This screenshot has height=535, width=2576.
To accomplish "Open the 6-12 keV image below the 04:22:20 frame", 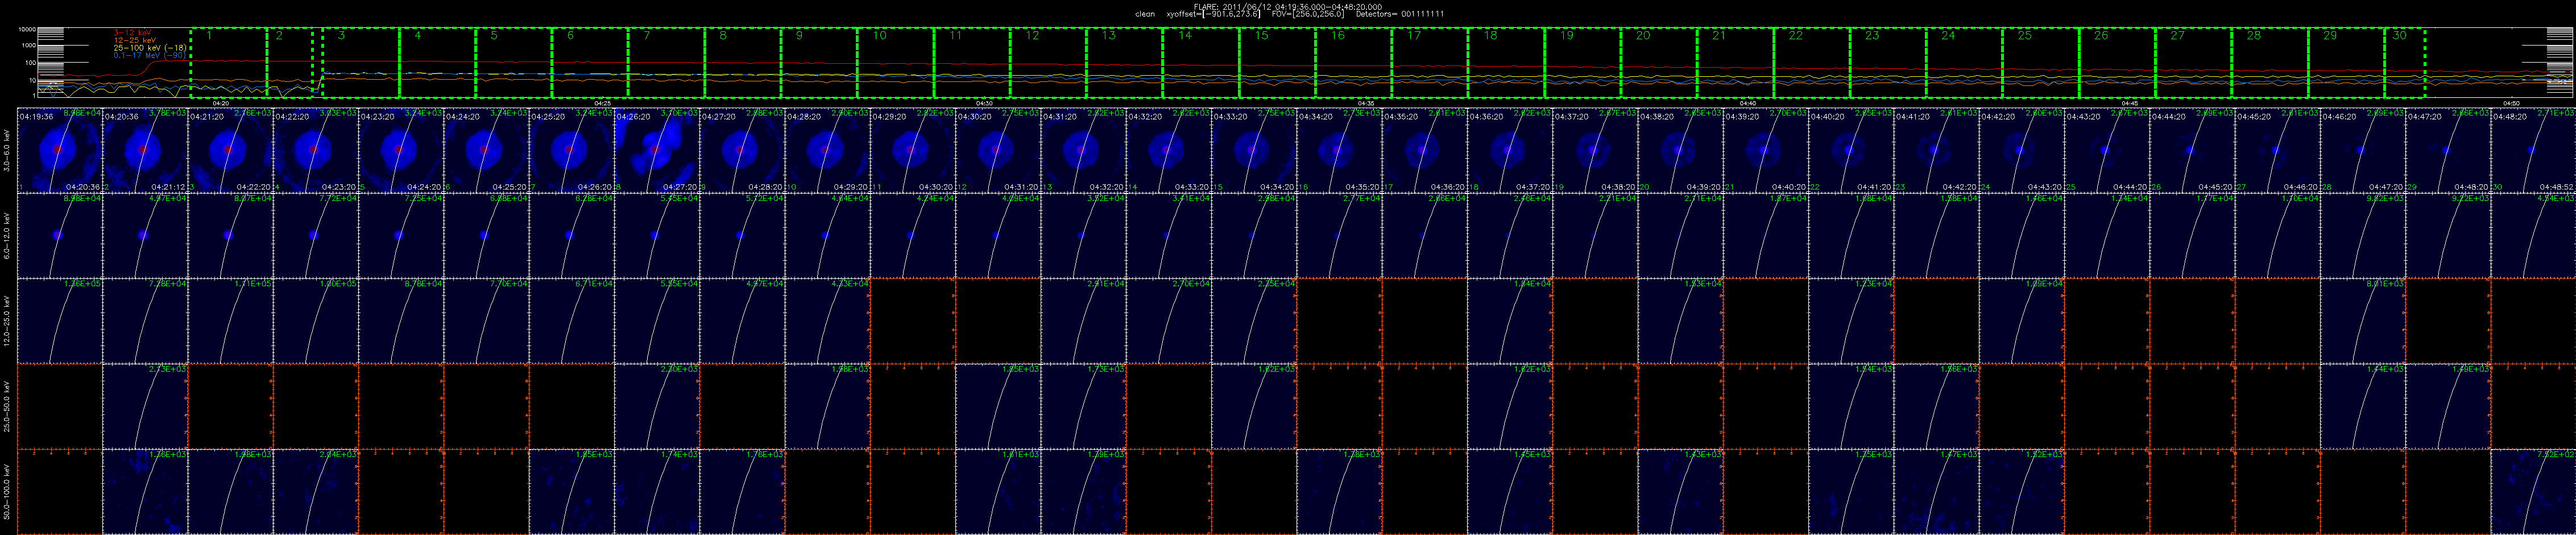I will point(315,235).
